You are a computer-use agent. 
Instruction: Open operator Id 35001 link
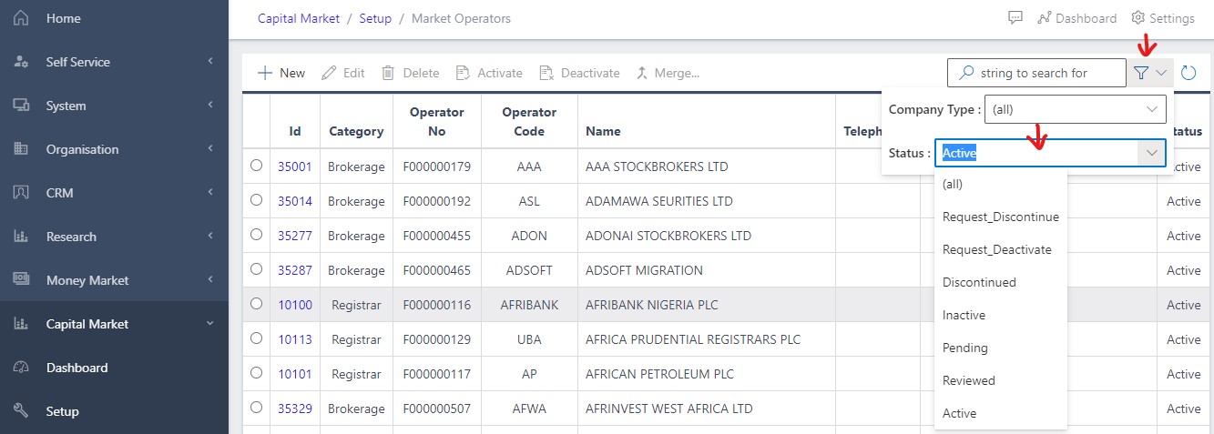295,167
